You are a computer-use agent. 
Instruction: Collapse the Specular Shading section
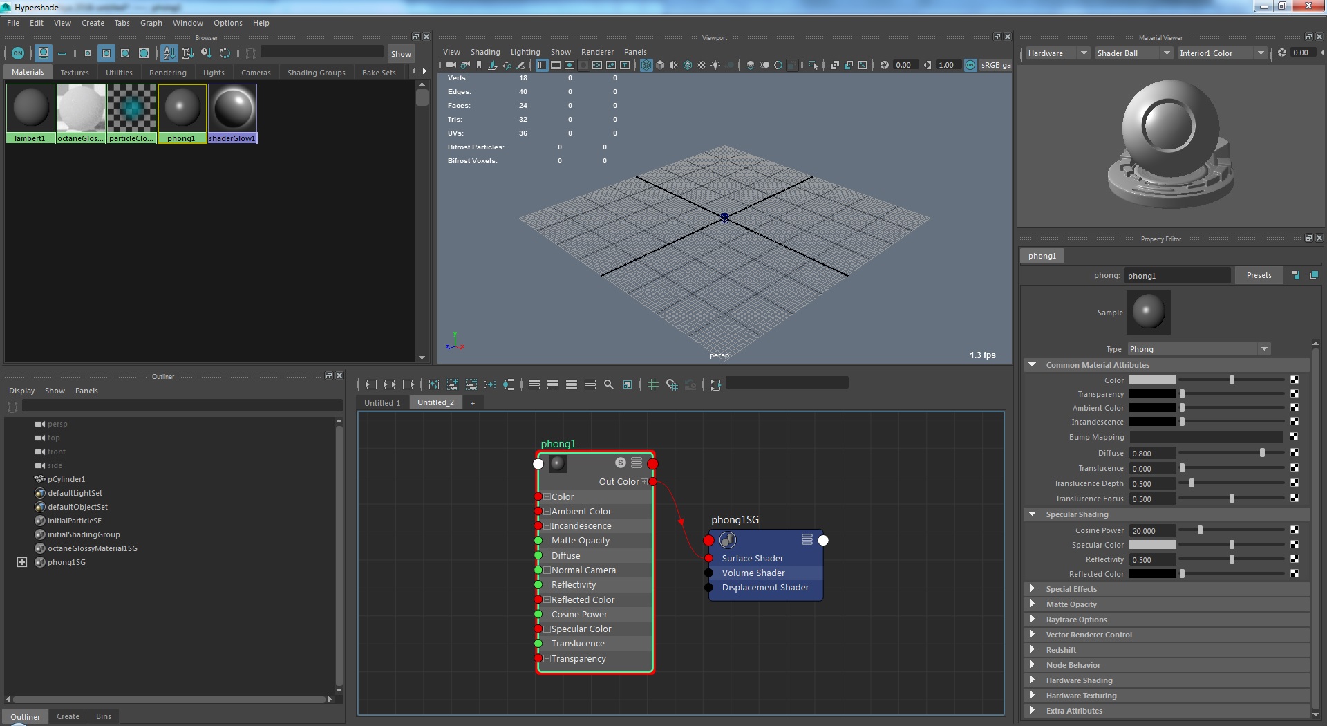coord(1032,514)
